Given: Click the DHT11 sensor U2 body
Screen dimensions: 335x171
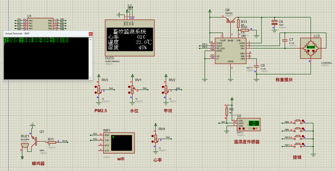Looking at the screenshot, I should pos(248,124).
